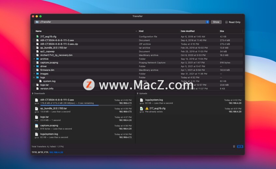276x169 pixels.
Task: Click the 'TFTP, SFTP, FTP:' status bar label
Action: (x=40, y=152)
